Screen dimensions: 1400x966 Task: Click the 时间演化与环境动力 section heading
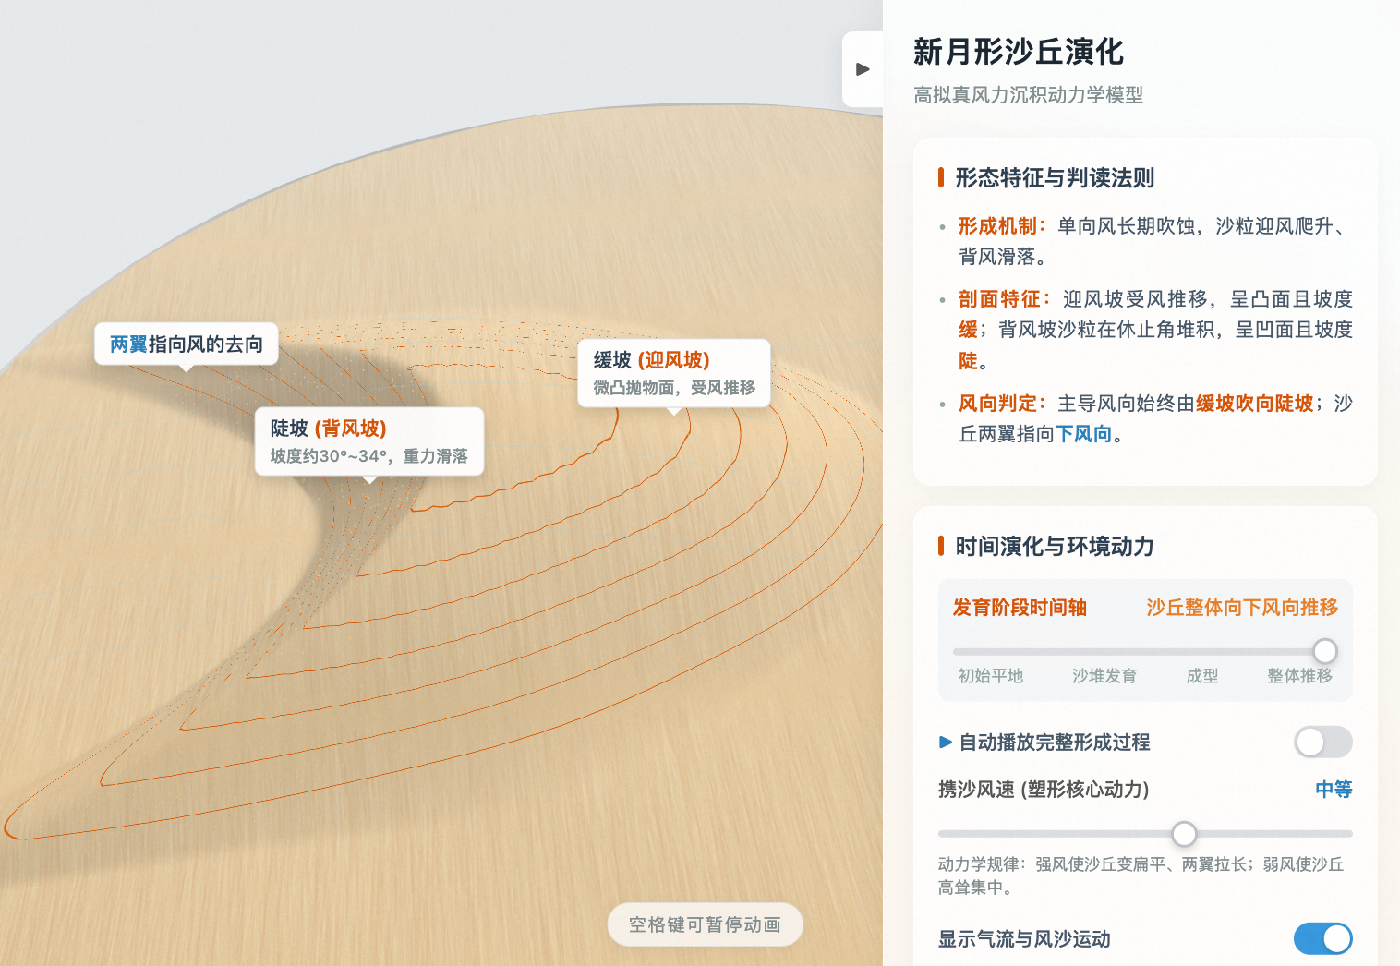(1055, 547)
